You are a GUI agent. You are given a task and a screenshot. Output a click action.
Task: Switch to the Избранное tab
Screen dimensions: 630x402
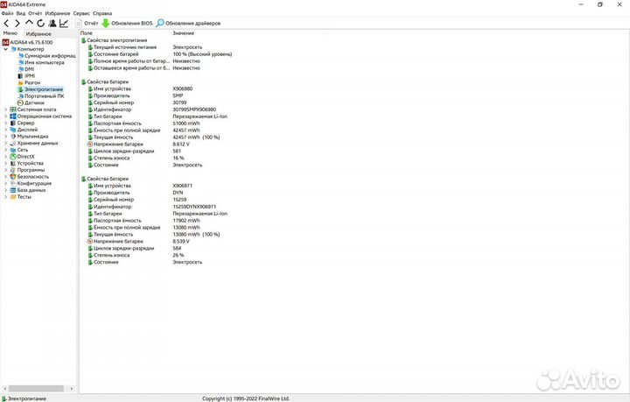coord(38,33)
